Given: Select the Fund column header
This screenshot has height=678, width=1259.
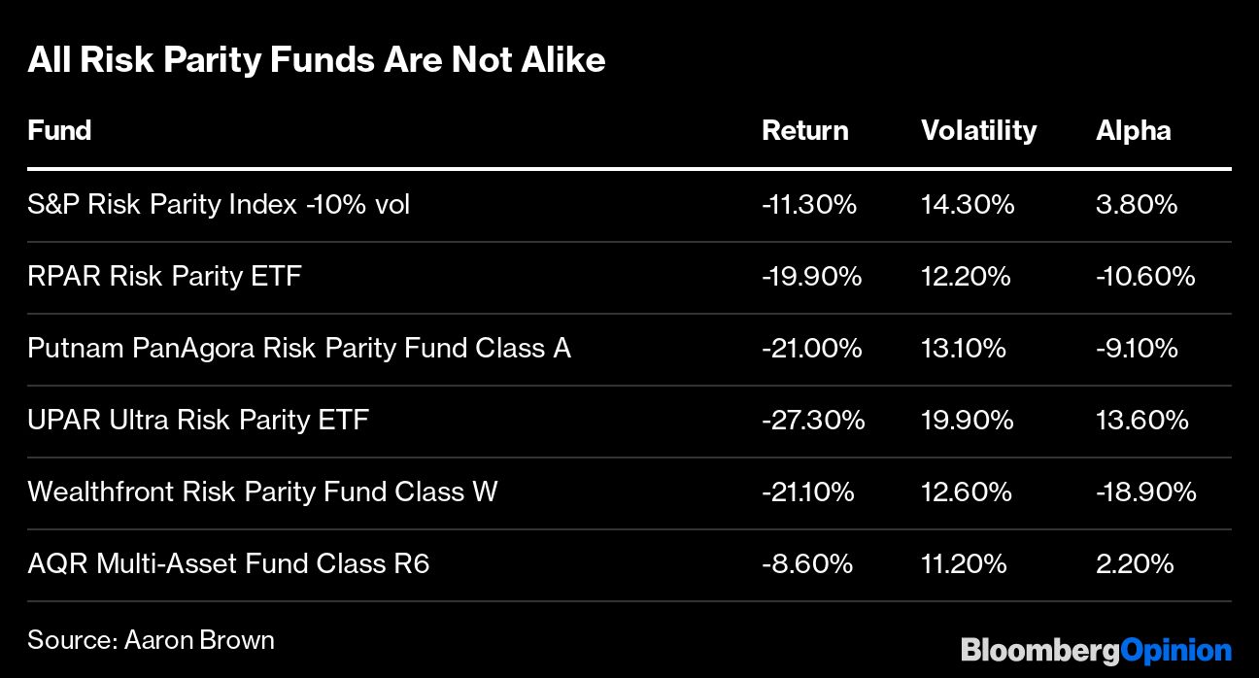Looking at the screenshot, I should [59, 130].
